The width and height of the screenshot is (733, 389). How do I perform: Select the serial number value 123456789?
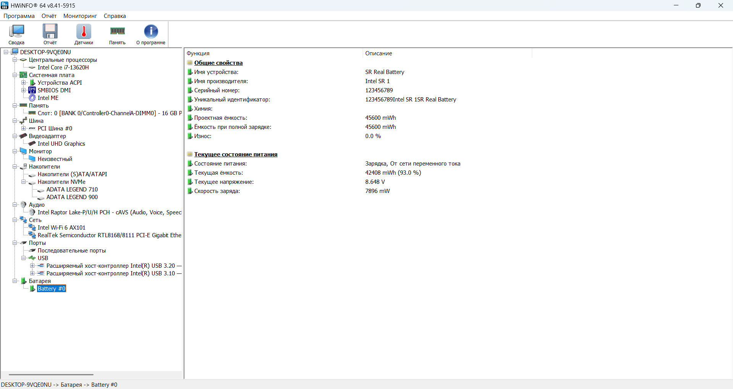[x=379, y=90]
